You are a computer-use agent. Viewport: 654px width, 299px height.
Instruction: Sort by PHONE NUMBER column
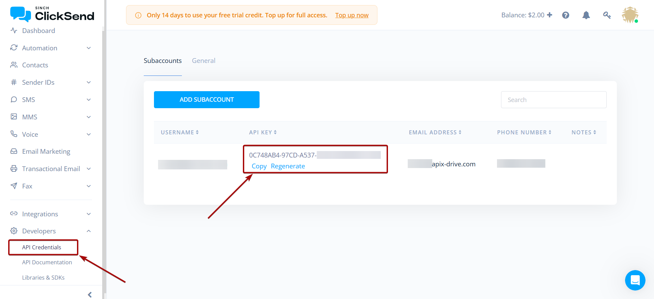point(524,132)
